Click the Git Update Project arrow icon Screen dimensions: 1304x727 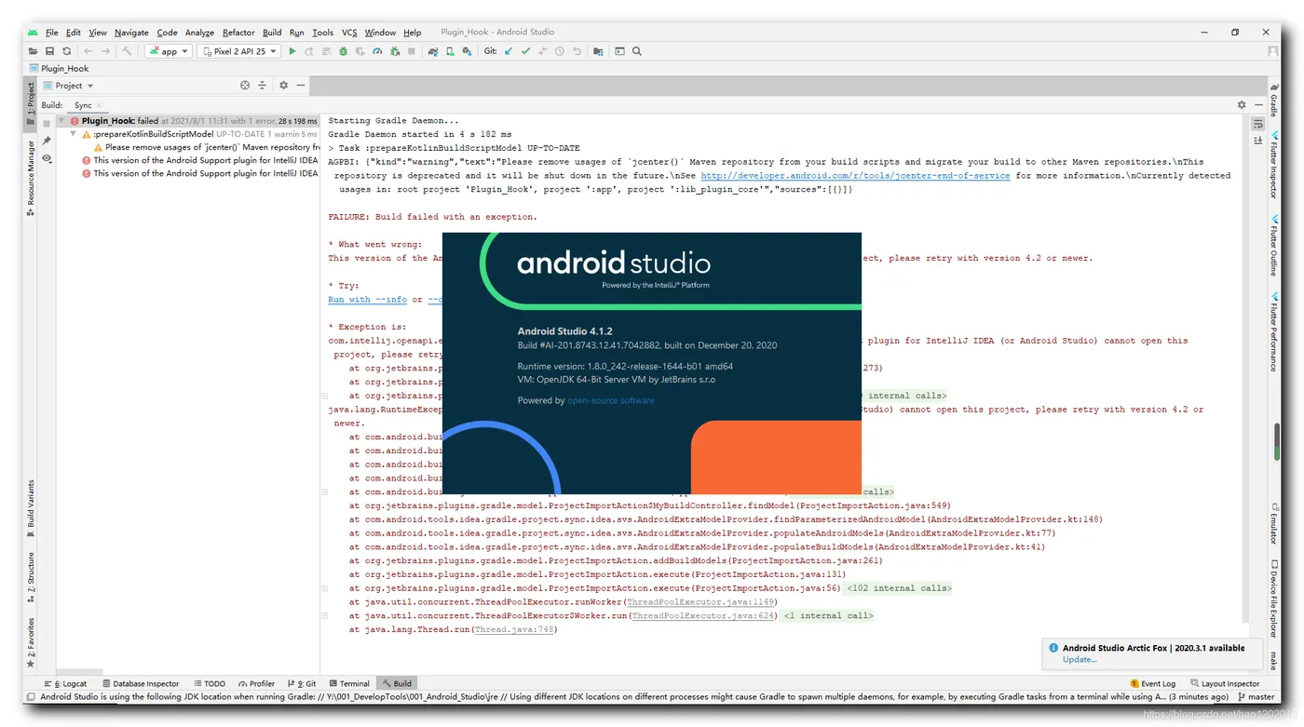point(509,51)
